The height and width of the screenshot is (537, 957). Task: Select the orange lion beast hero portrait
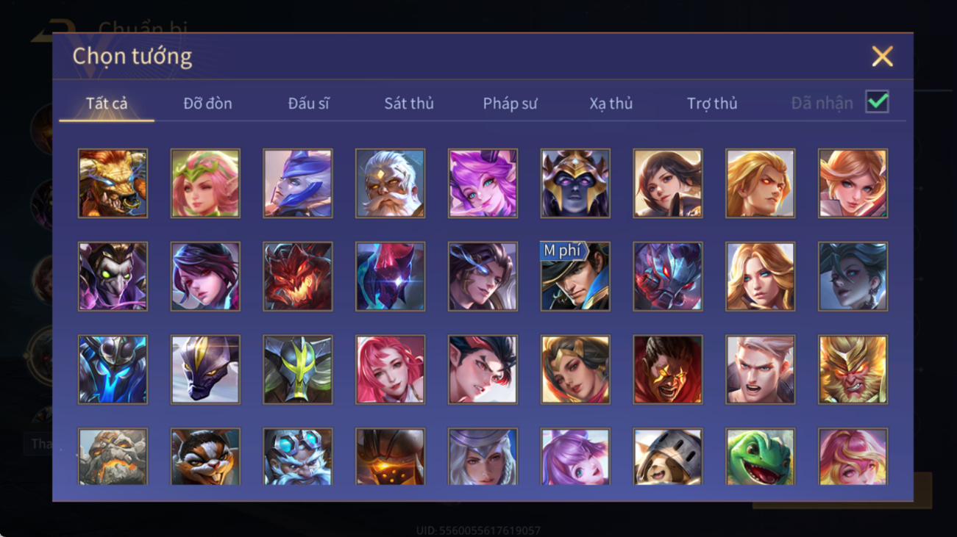click(113, 184)
